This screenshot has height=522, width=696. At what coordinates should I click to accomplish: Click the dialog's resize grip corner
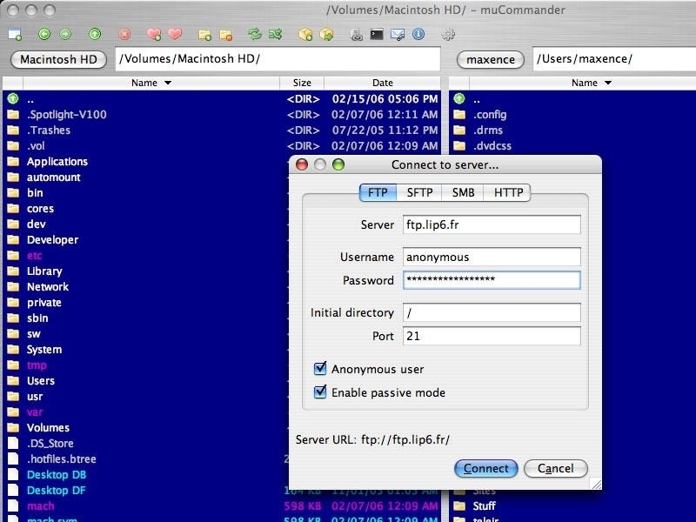click(596, 485)
